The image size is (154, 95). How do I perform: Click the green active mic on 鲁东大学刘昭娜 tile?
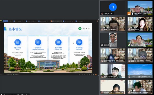click(129, 45)
